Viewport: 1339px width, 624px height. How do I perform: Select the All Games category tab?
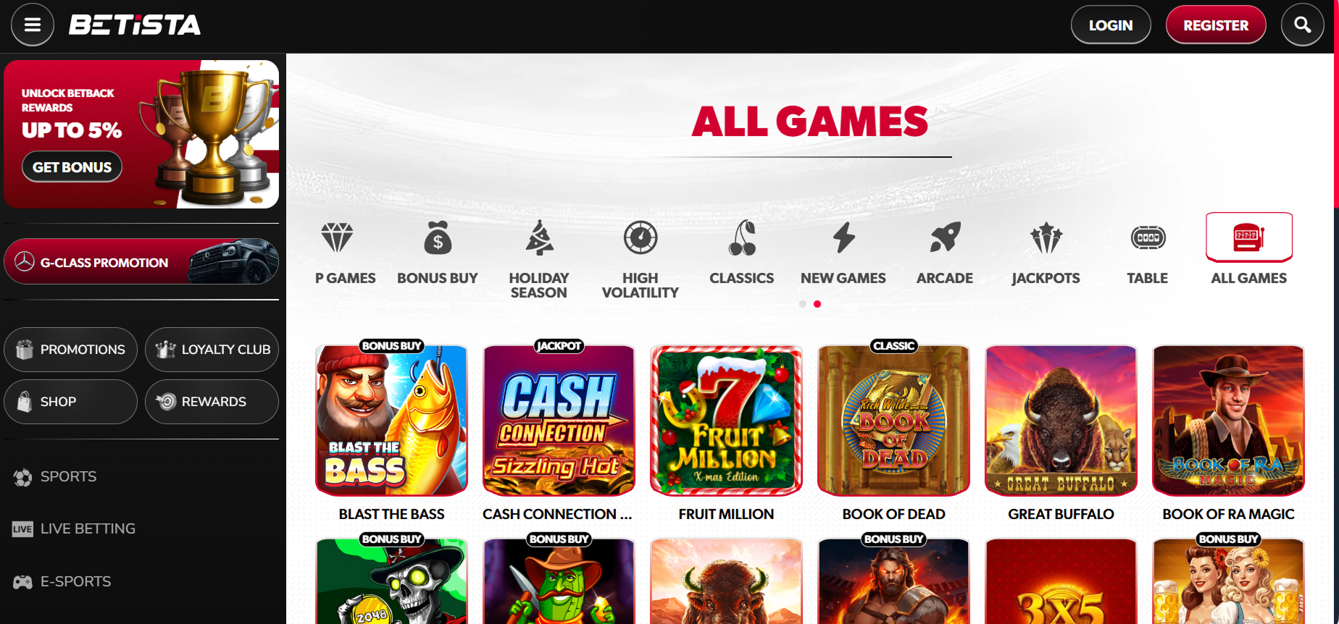click(1249, 249)
